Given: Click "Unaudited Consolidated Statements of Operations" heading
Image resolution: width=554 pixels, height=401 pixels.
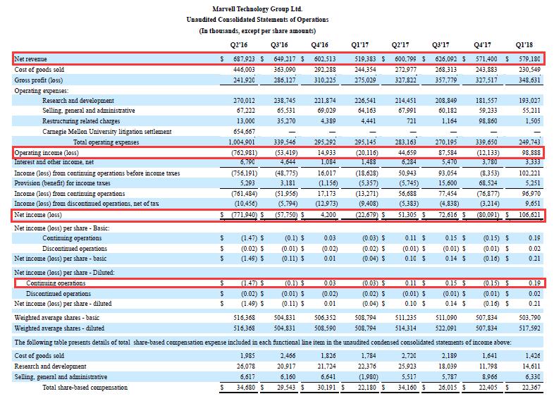Looking at the screenshot, I should (257, 20).
